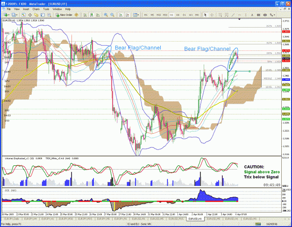Switch timeframe to M1
The width and height of the screenshot is (292, 227).
146,15
